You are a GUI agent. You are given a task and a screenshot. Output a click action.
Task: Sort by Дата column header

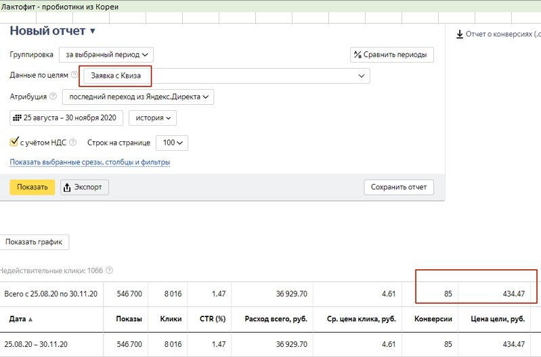(x=17, y=319)
